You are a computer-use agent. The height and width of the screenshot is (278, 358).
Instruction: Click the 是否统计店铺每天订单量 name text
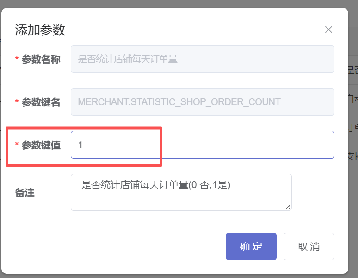[x=128, y=59]
